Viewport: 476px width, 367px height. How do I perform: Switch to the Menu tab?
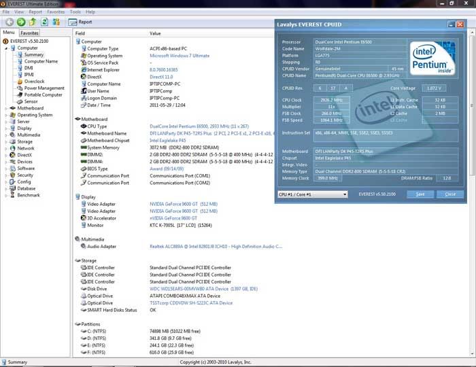click(x=9, y=32)
